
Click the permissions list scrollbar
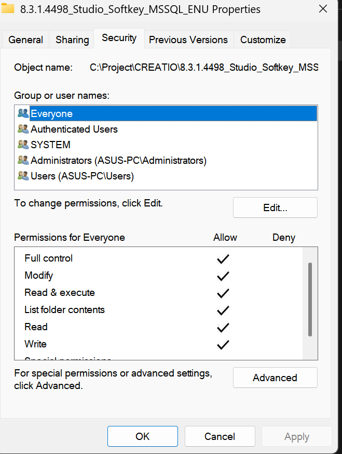click(x=310, y=299)
